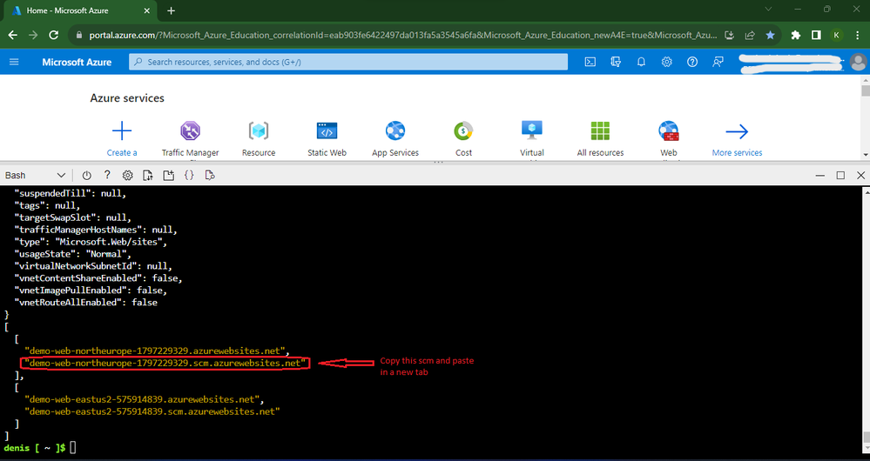Click the Azure search resources field
870x461 pixels.
click(x=348, y=62)
